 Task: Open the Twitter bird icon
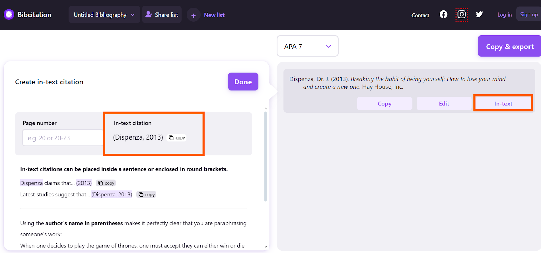(479, 15)
